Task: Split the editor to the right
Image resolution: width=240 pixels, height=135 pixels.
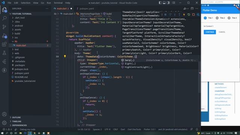Action: click(x=192, y=9)
